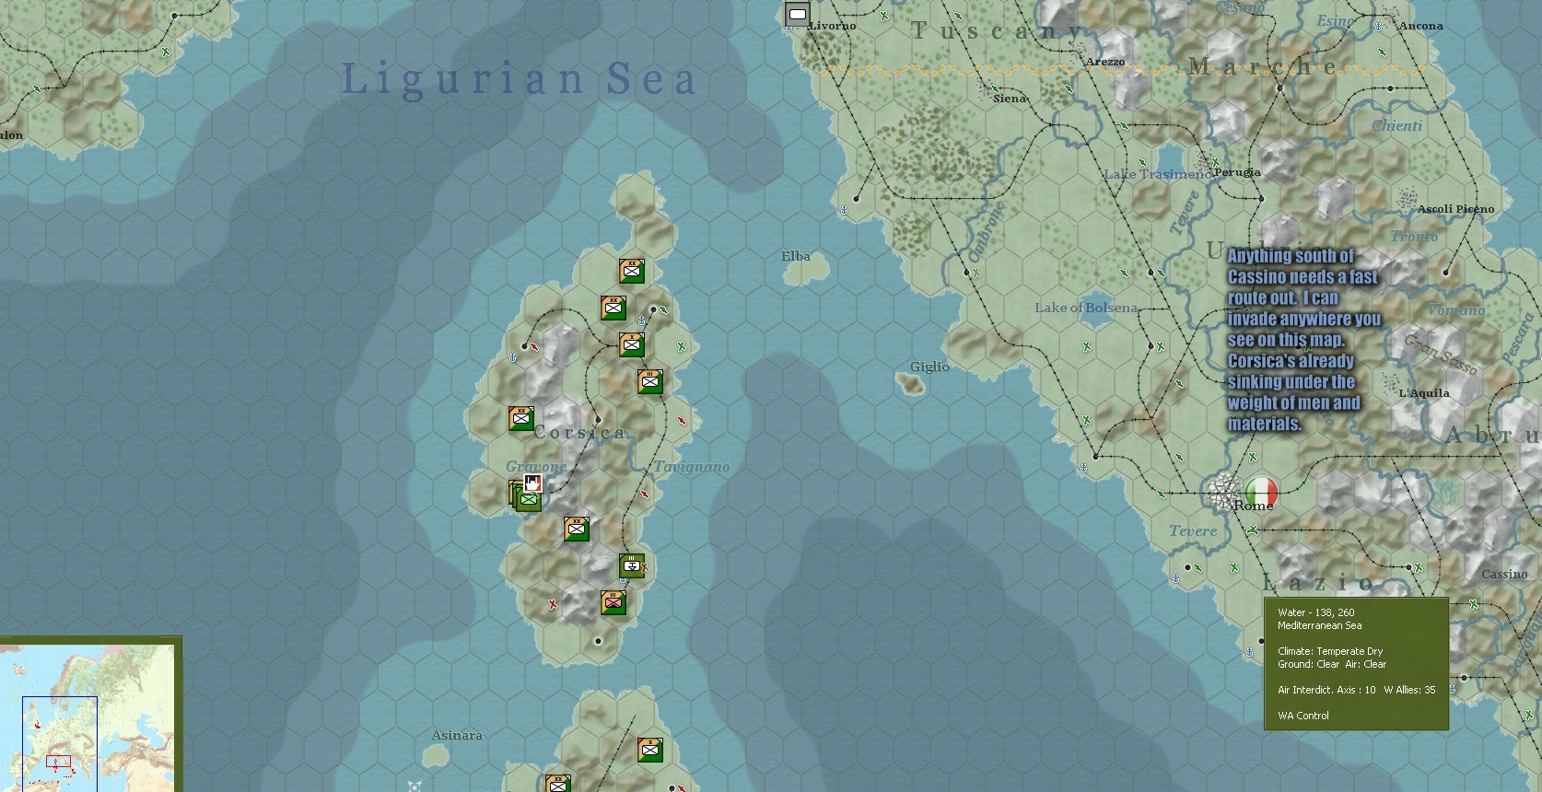Click the red airfield south of the Tavignano label
The width and height of the screenshot is (1542, 792).
point(645,495)
